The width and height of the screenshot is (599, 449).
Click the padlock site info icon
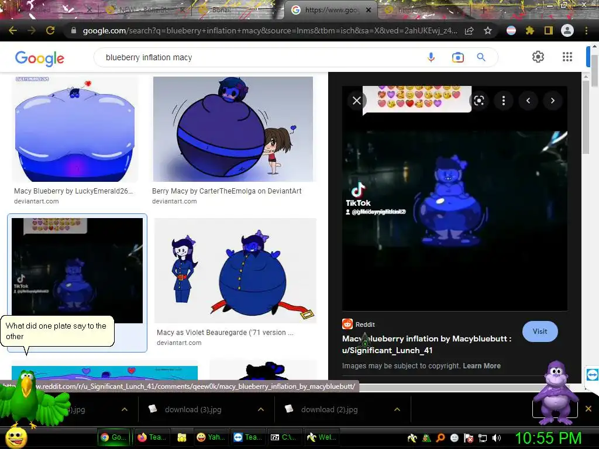point(73,30)
